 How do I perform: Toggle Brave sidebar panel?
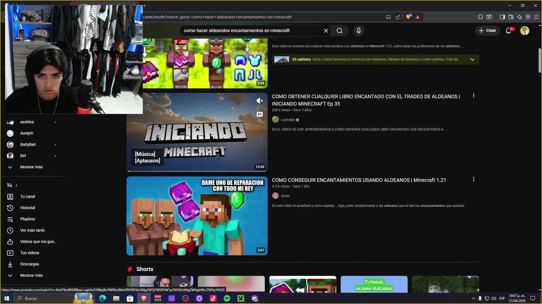click(502, 17)
